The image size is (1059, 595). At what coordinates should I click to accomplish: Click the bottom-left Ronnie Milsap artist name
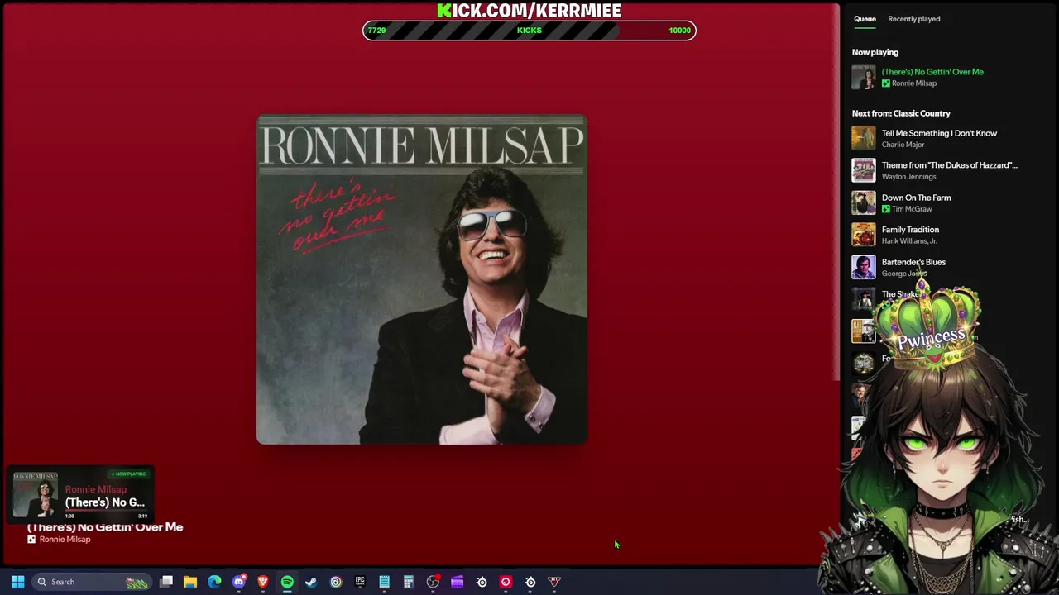[x=65, y=540]
